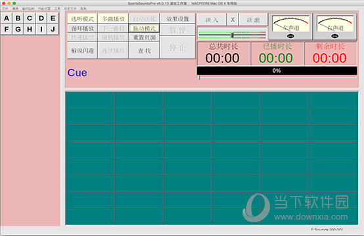Toggle the 多曲播放 multi-track play button
This screenshot has width=364, height=236.
[x=113, y=19]
